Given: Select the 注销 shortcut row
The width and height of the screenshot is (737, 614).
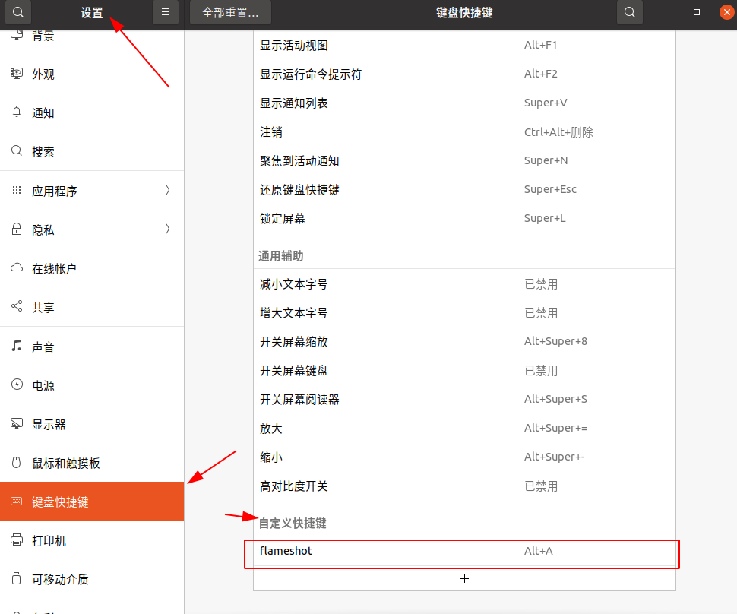Looking at the screenshot, I should pos(464,132).
